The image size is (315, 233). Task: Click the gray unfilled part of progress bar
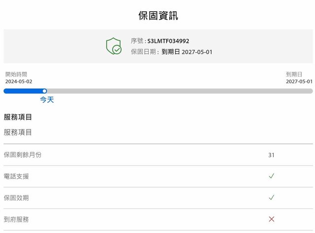click(x=177, y=91)
